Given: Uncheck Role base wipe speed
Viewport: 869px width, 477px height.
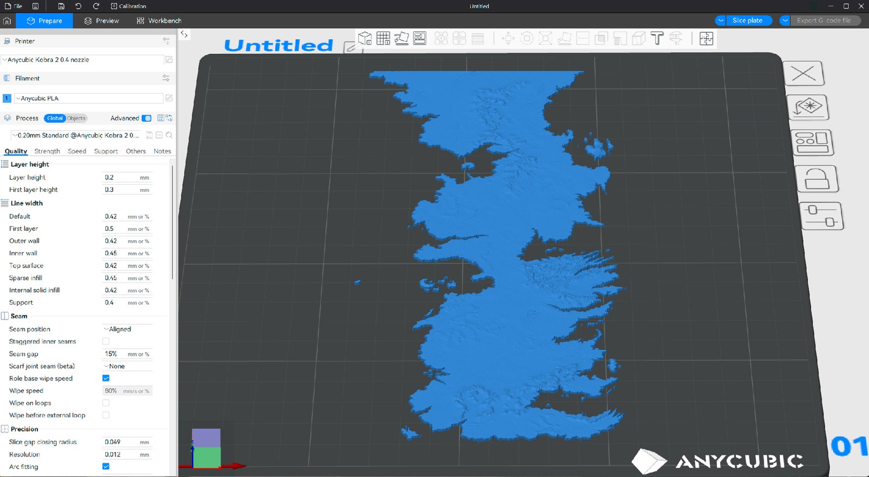Looking at the screenshot, I should tap(106, 379).
